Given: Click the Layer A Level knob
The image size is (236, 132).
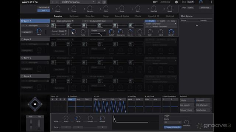Looking at the screenshot, I should coord(39,31).
